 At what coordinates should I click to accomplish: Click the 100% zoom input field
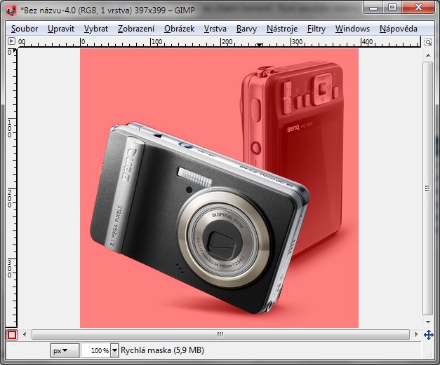(x=96, y=350)
